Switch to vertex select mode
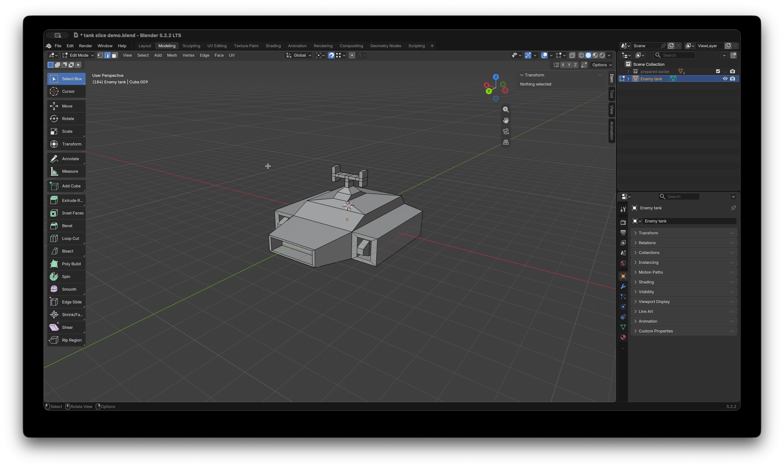This screenshot has height=468, width=784. 100,55
